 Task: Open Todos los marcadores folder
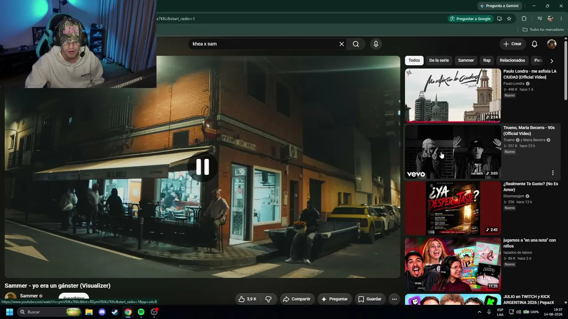point(543,30)
